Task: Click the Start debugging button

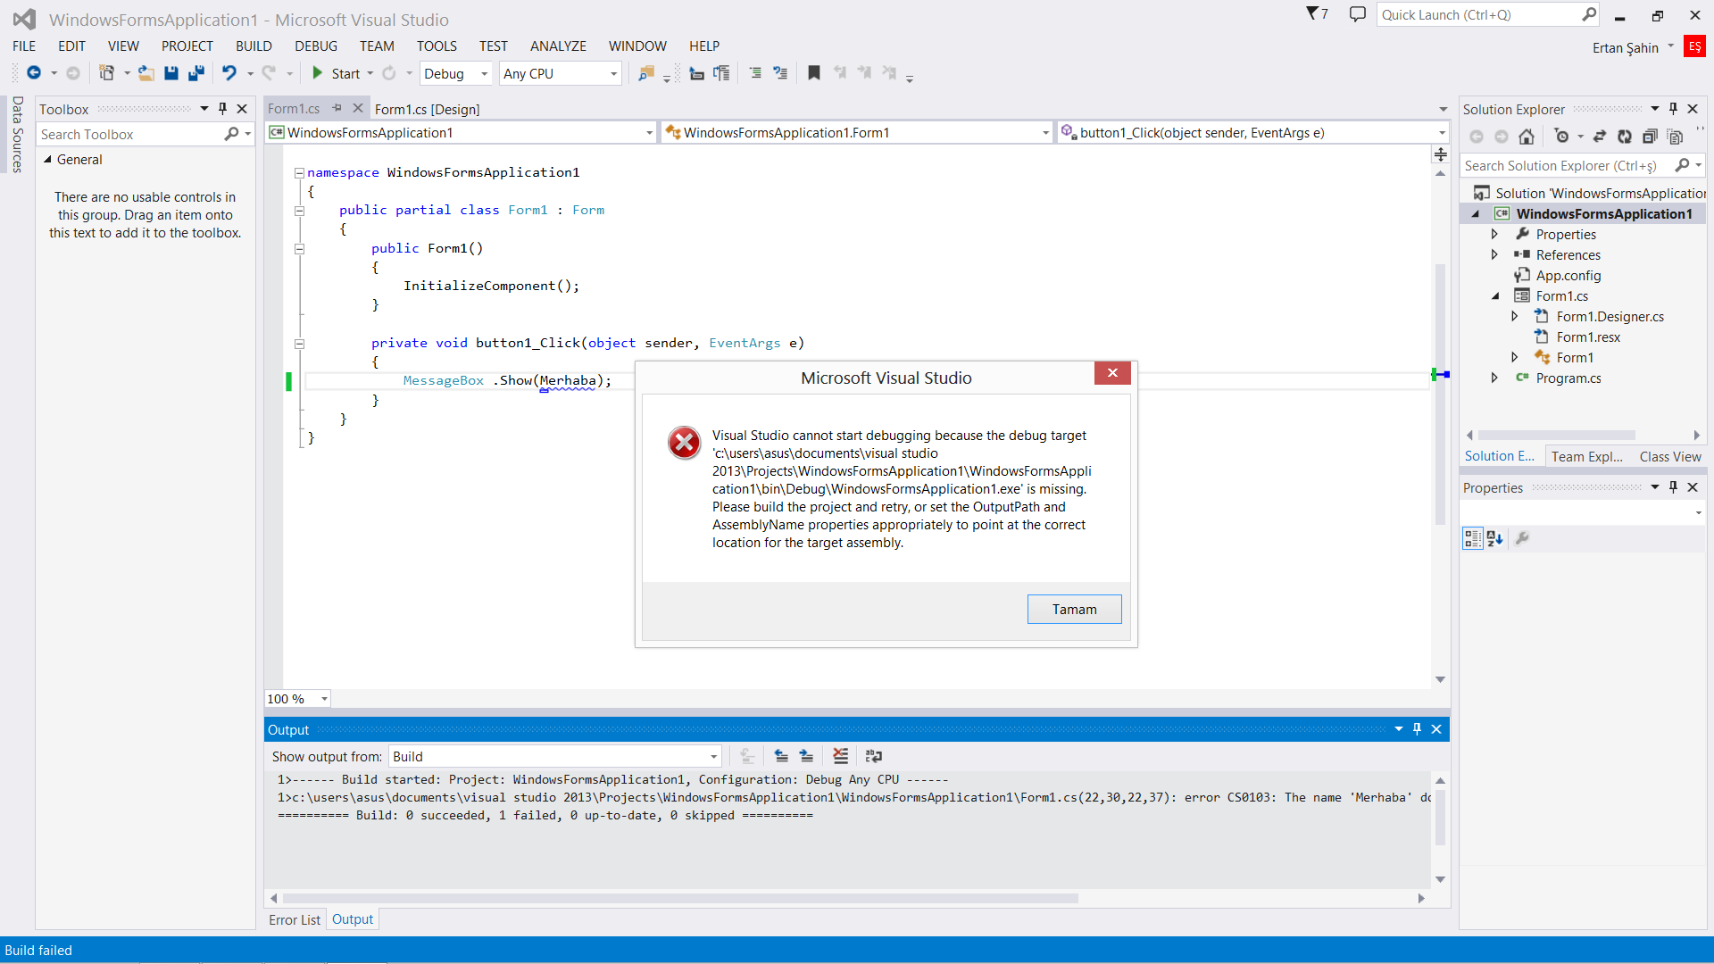Action: 336,73
